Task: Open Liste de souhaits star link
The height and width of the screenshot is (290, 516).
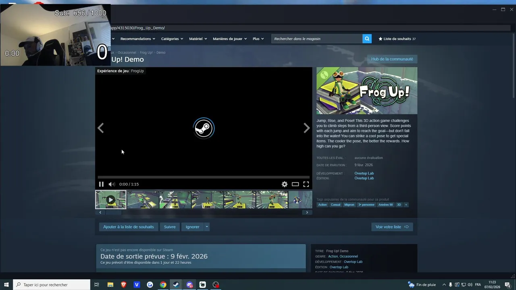Action: point(397,39)
